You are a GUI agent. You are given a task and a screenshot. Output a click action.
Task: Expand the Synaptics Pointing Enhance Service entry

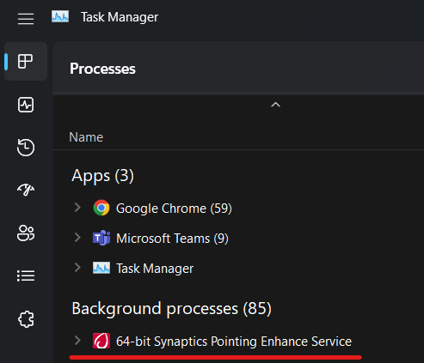77,341
